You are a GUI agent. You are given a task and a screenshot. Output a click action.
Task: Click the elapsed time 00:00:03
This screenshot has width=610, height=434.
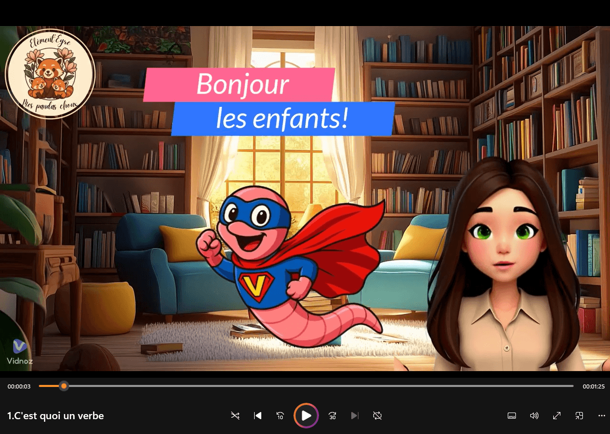pyautogui.click(x=19, y=386)
